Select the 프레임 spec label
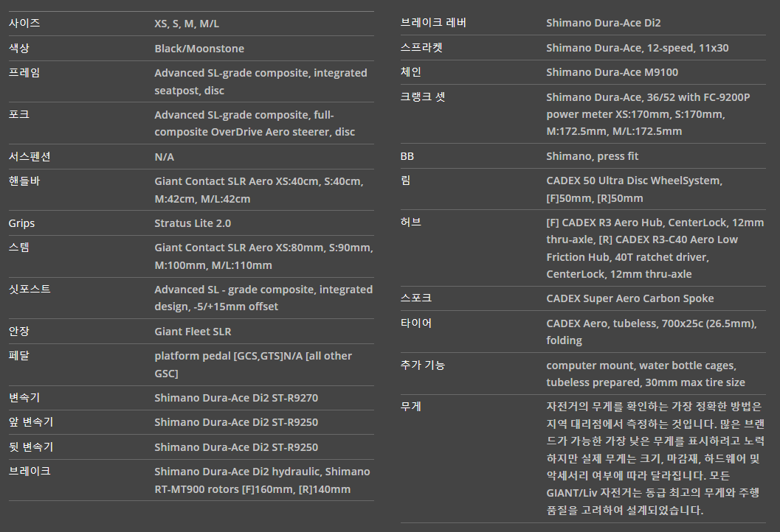The height and width of the screenshot is (532, 780). (x=24, y=73)
